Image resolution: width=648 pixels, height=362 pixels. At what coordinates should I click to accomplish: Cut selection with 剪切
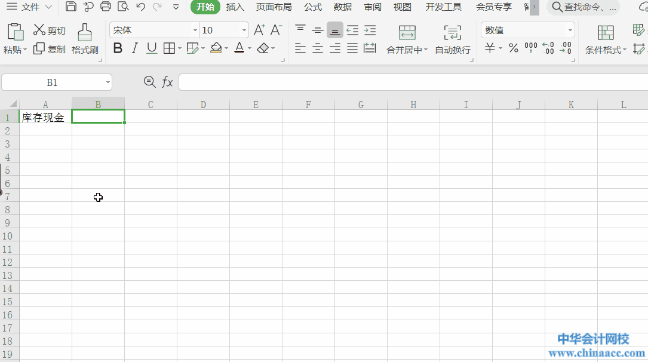coord(49,30)
